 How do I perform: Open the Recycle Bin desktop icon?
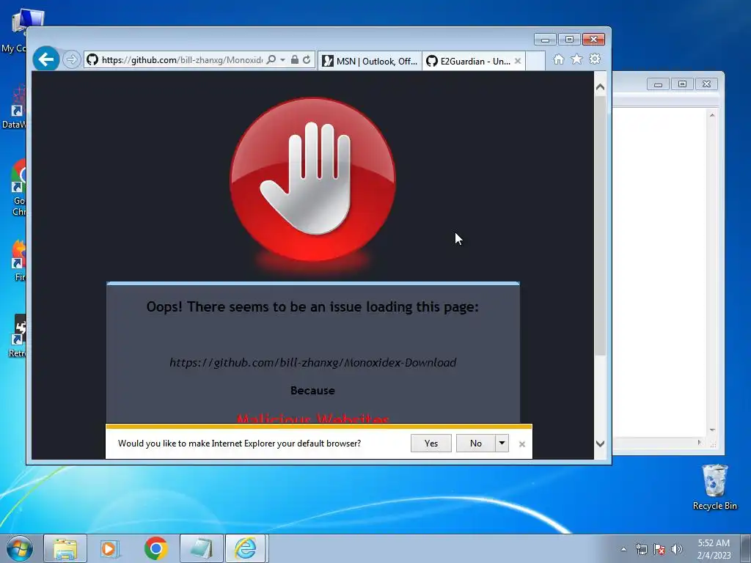click(714, 487)
